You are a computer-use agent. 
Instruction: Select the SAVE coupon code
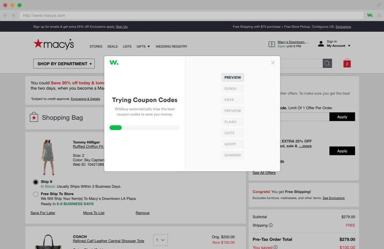[233, 100]
